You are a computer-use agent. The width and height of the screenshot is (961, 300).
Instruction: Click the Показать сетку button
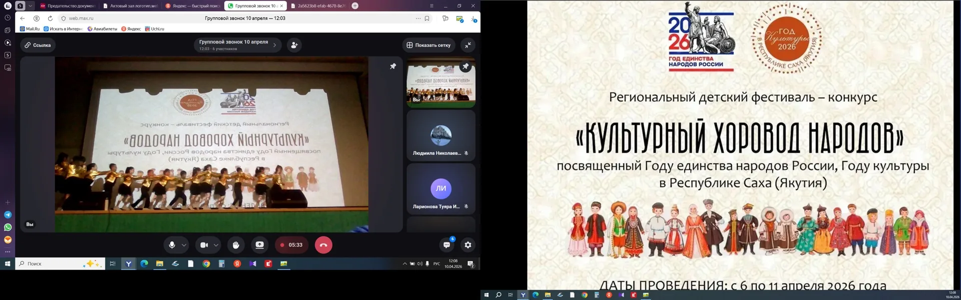click(428, 45)
